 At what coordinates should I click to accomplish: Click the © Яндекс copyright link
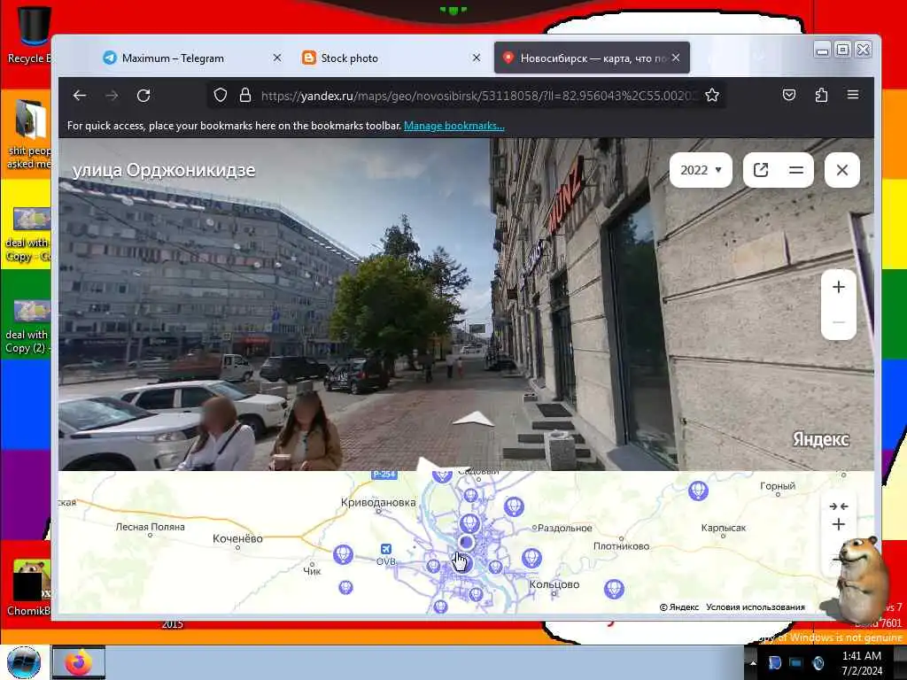(x=679, y=607)
